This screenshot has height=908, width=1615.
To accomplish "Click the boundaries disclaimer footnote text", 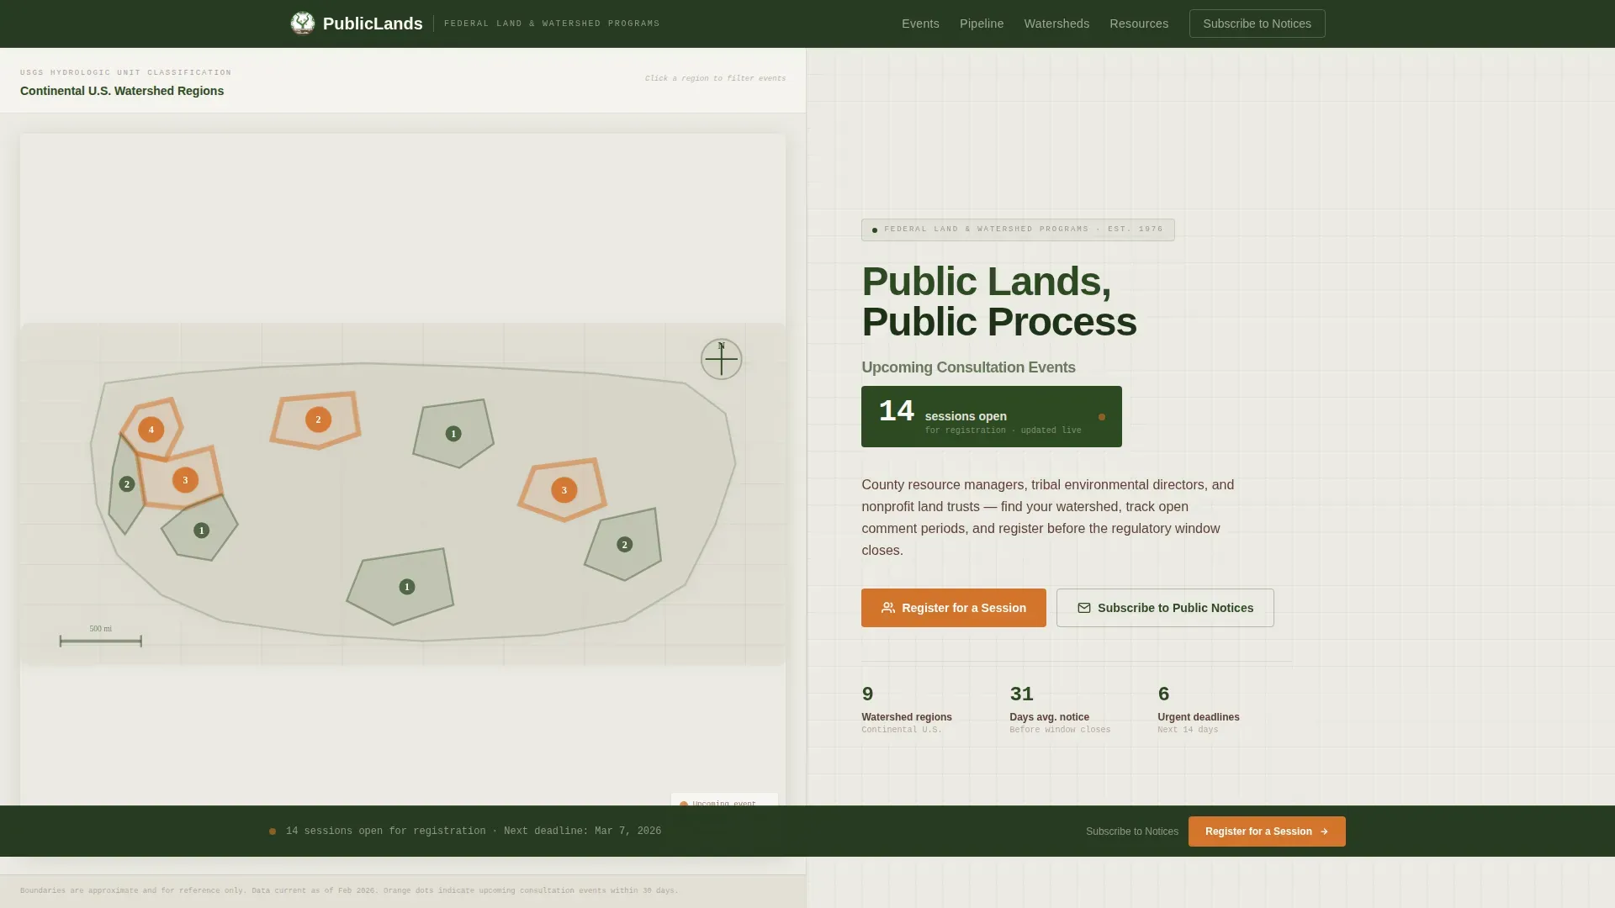I will pyautogui.click(x=349, y=890).
